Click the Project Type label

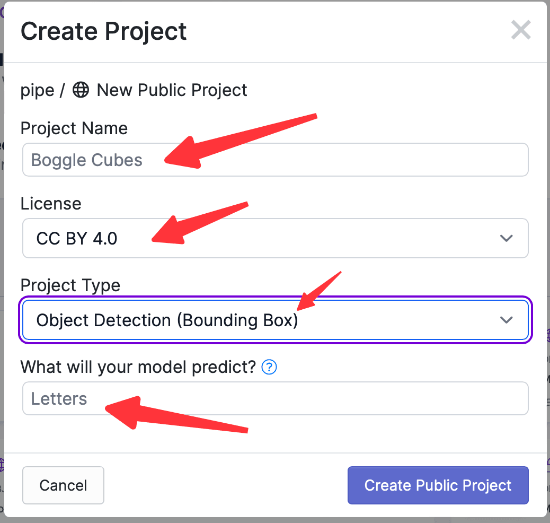[70, 285]
